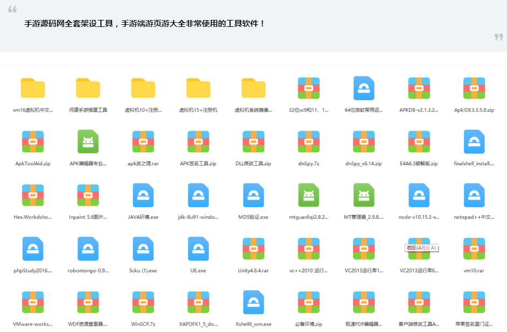Open the 问道手游搭建工具 folder icon
This screenshot has height=332, width=507.
click(x=88, y=88)
